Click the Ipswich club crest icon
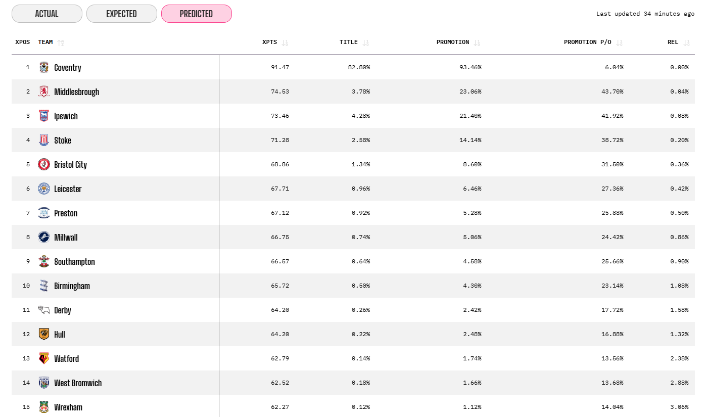The image size is (706, 417). tap(44, 116)
